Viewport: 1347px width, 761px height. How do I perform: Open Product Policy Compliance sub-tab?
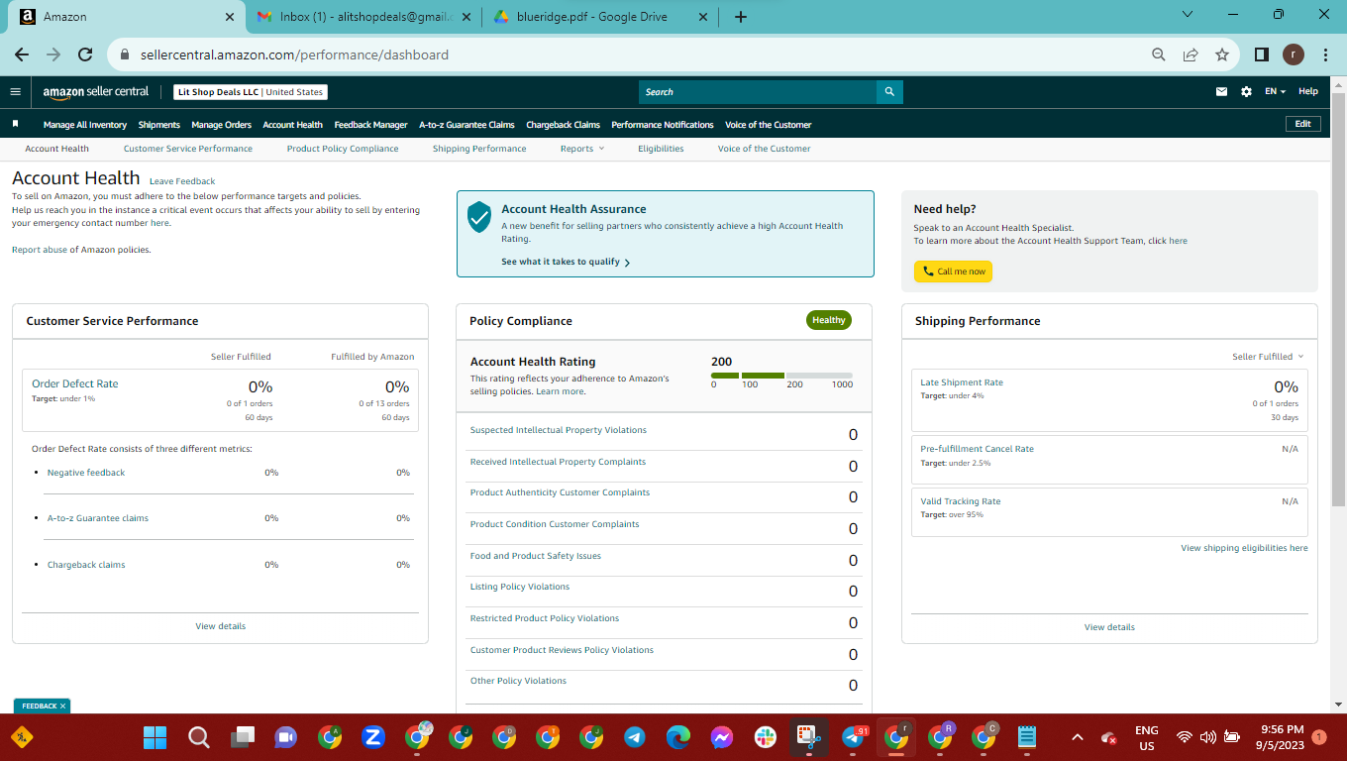click(343, 149)
